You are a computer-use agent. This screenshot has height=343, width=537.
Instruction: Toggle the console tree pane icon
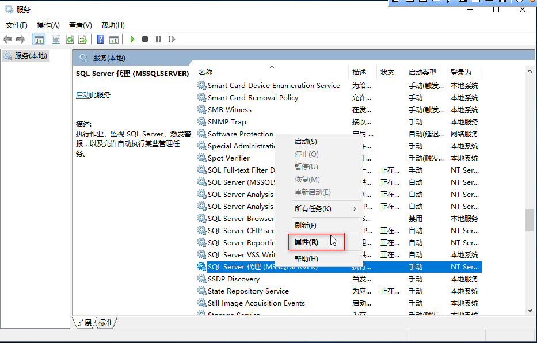point(39,39)
